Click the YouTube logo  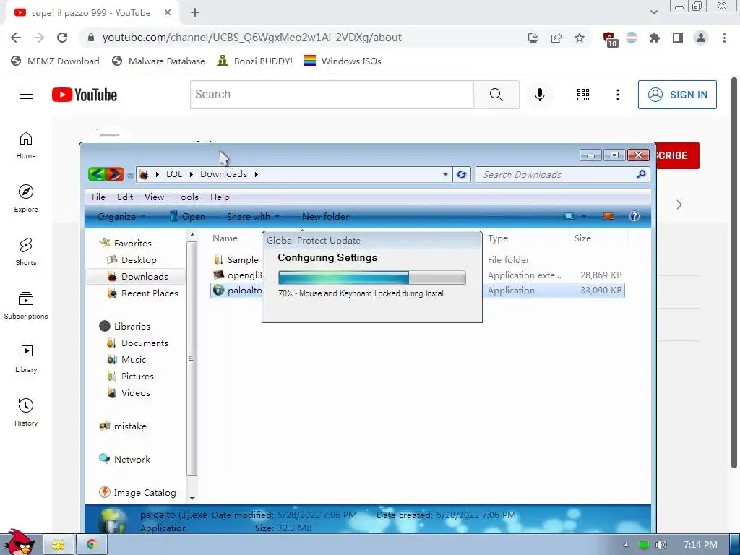point(85,95)
